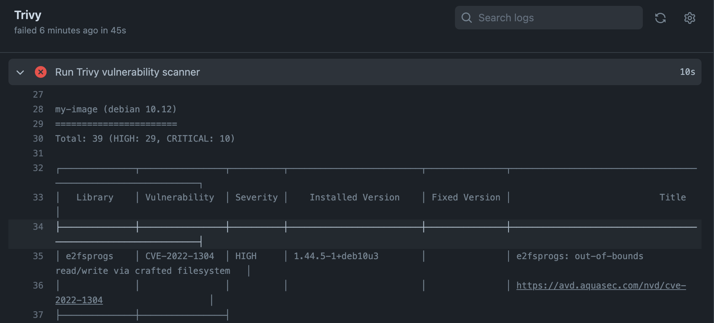
Task: Select log line number 28
Action: click(x=38, y=109)
